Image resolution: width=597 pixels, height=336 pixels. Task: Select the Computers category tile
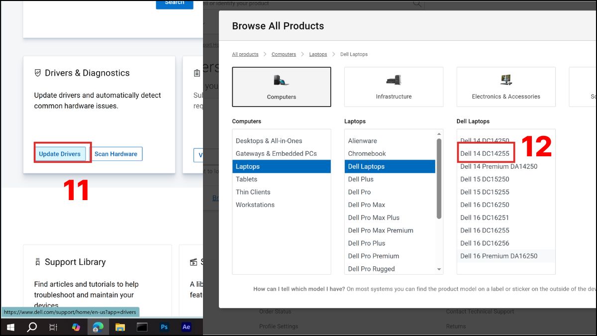[282, 87]
